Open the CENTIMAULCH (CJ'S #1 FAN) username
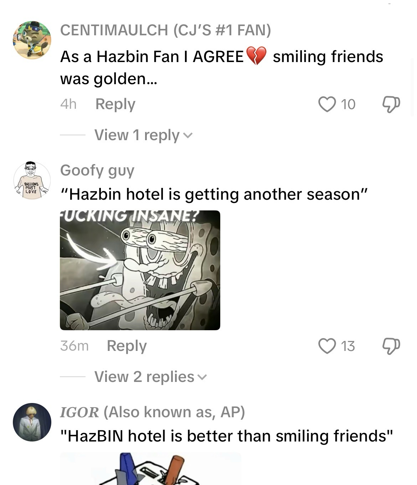This screenshot has height=485, width=417. tap(166, 30)
